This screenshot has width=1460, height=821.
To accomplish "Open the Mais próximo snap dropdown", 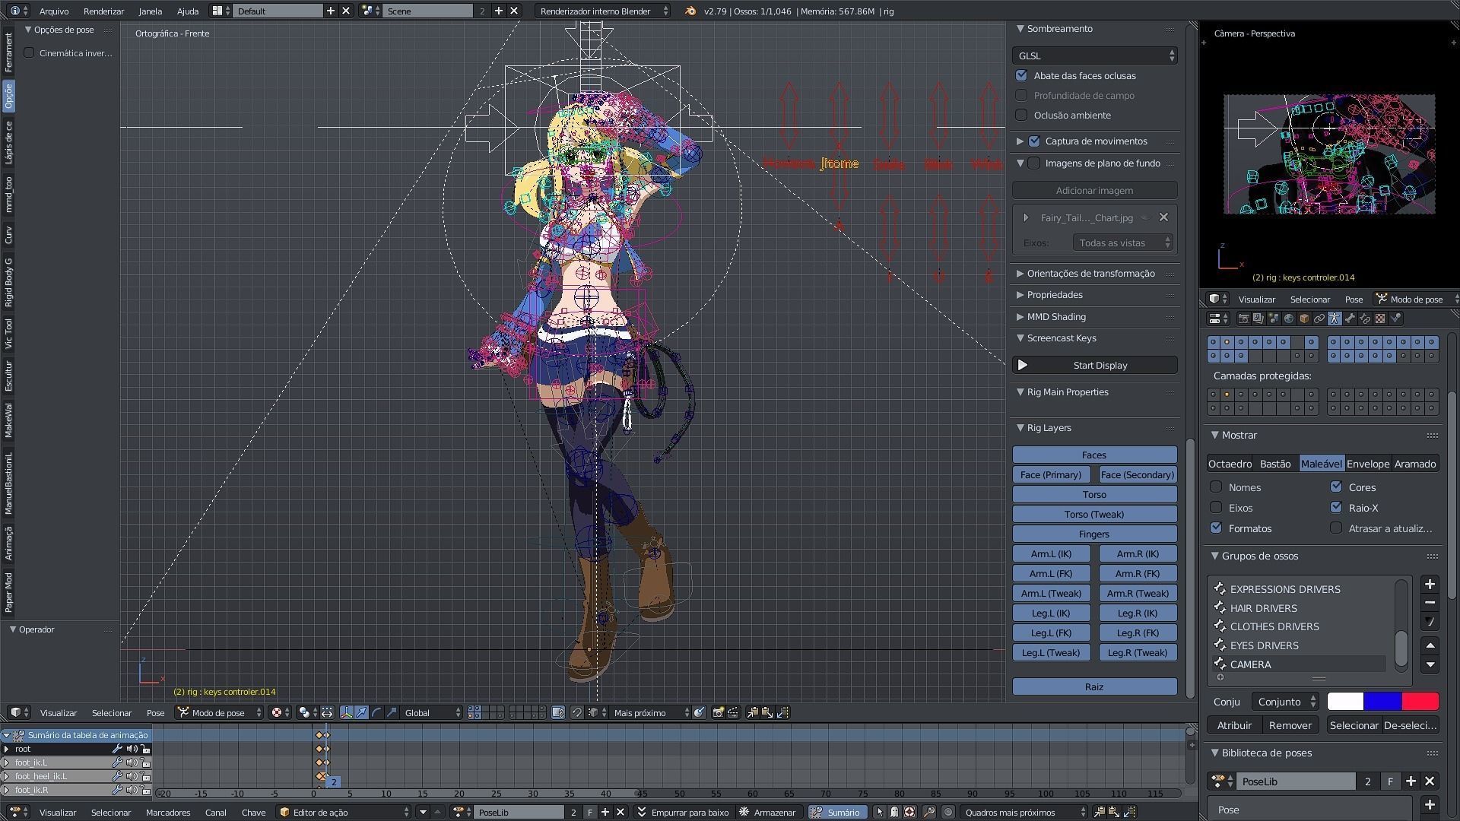I will (649, 712).
